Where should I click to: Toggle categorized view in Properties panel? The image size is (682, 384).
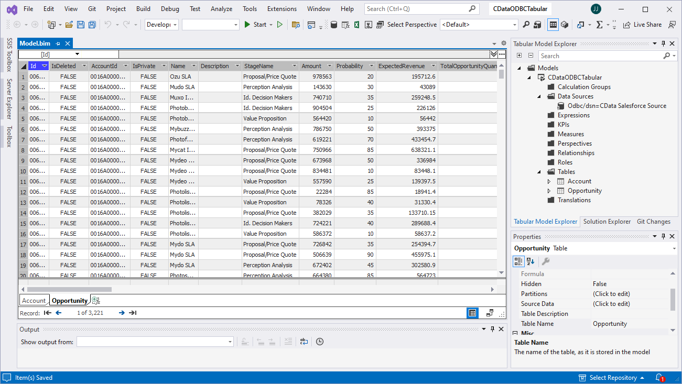(518, 261)
